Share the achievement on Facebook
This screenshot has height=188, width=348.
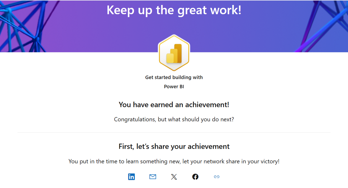click(195, 177)
